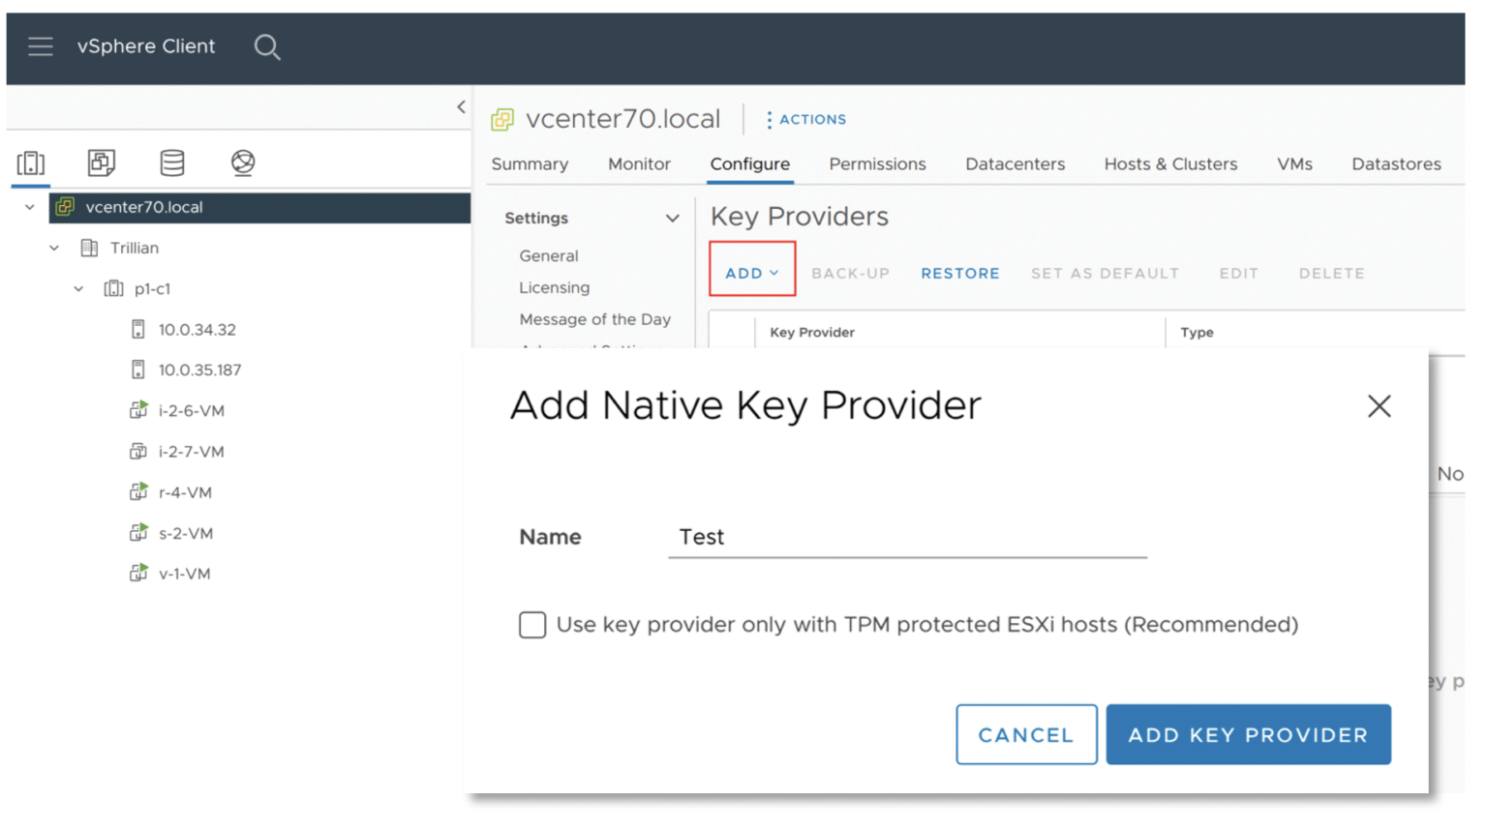Collapse the vcenter70.local tree node

click(x=30, y=207)
